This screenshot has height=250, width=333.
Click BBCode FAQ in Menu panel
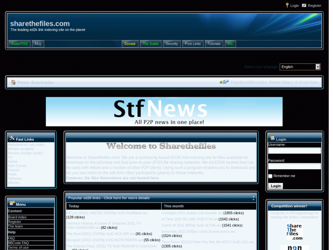[x=18, y=243]
